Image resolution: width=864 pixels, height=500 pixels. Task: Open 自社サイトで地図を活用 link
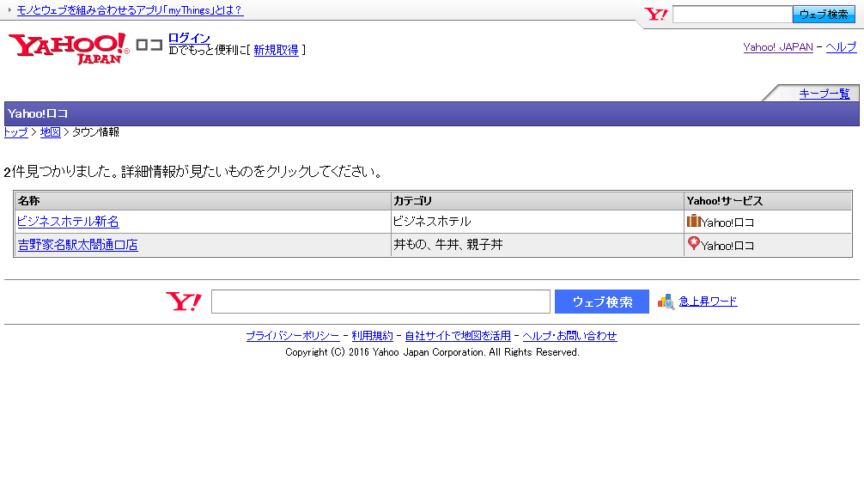pyautogui.click(x=458, y=336)
